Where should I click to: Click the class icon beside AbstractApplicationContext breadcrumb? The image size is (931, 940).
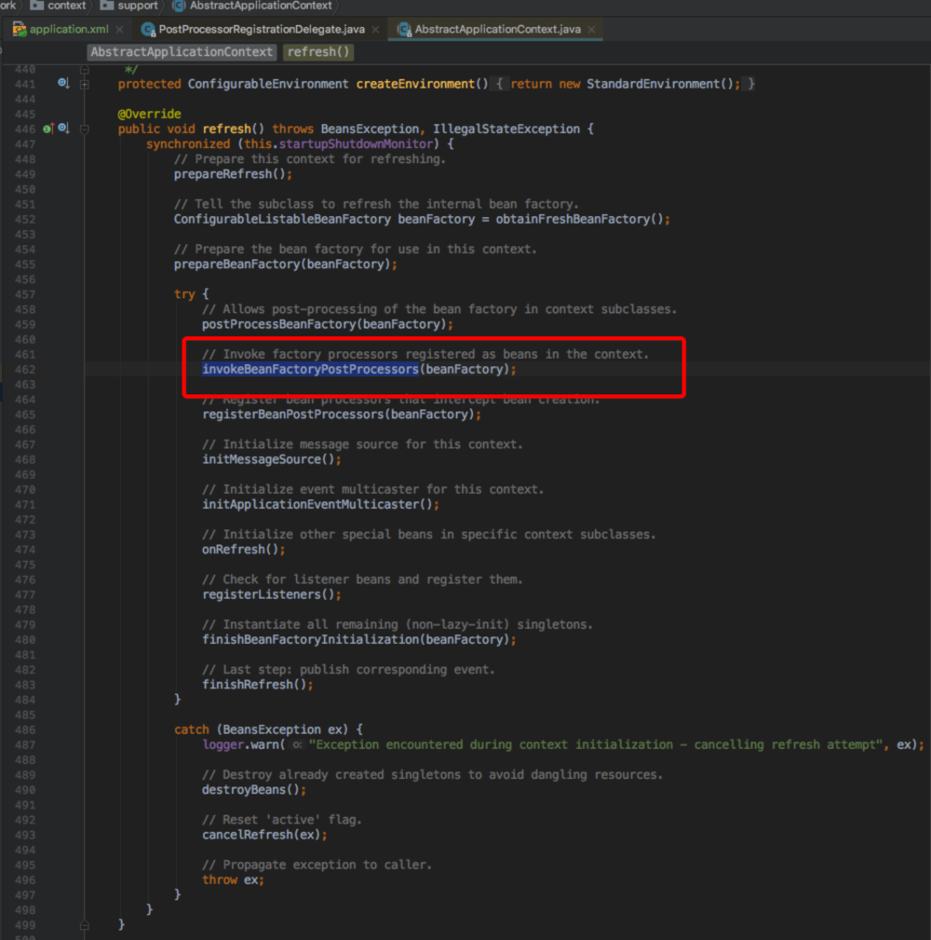pyautogui.click(x=179, y=6)
